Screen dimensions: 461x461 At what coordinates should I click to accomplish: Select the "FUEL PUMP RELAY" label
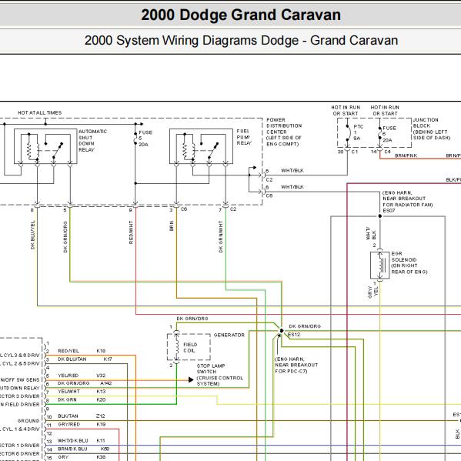(244, 137)
